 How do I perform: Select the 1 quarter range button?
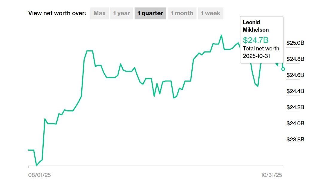pyautogui.click(x=150, y=13)
